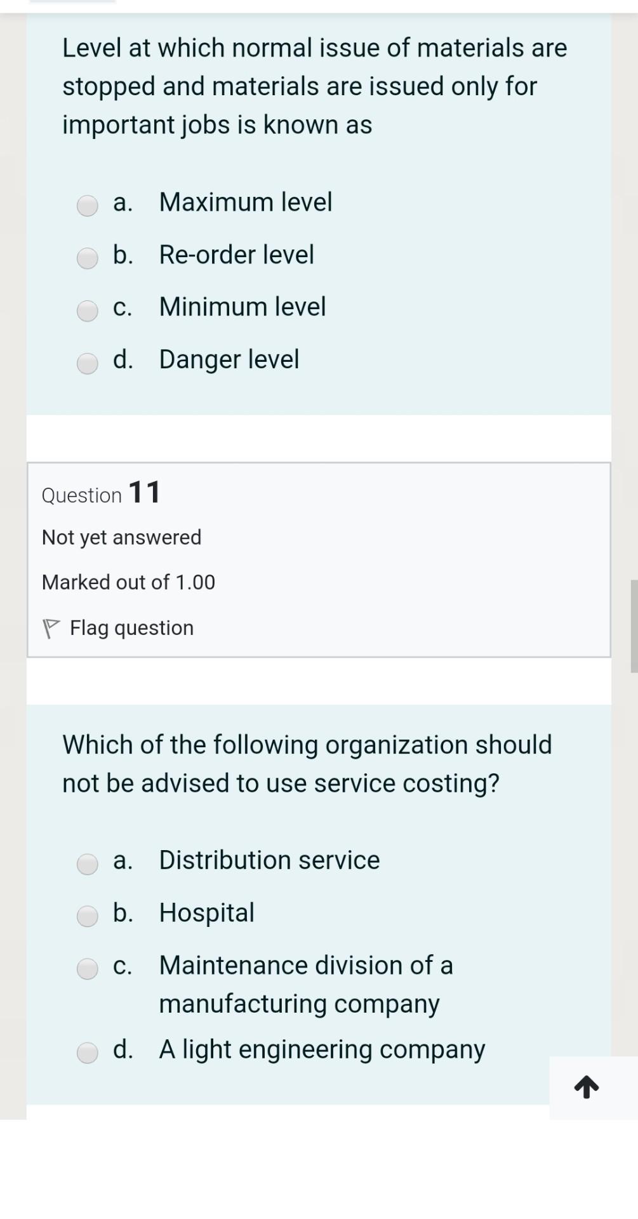Click answer label Danger level
The width and height of the screenshot is (638, 1219).
[229, 359]
